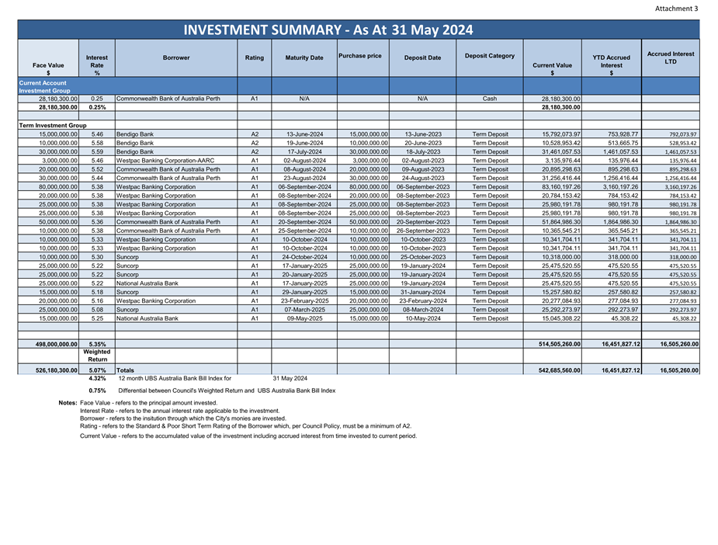This screenshot has width=718, height=545.
Task: Click the Notes label
Action: click(x=68, y=403)
